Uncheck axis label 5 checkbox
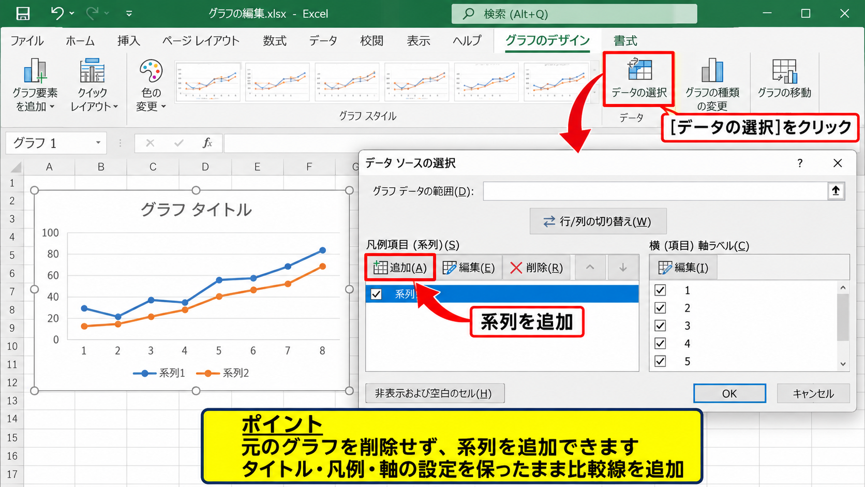This screenshot has height=487, width=865. pyautogui.click(x=660, y=361)
